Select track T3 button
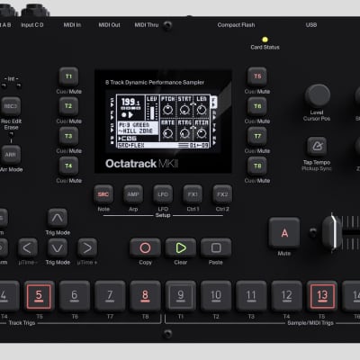The width and height of the screenshot is (360, 360). tap(68, 136)
